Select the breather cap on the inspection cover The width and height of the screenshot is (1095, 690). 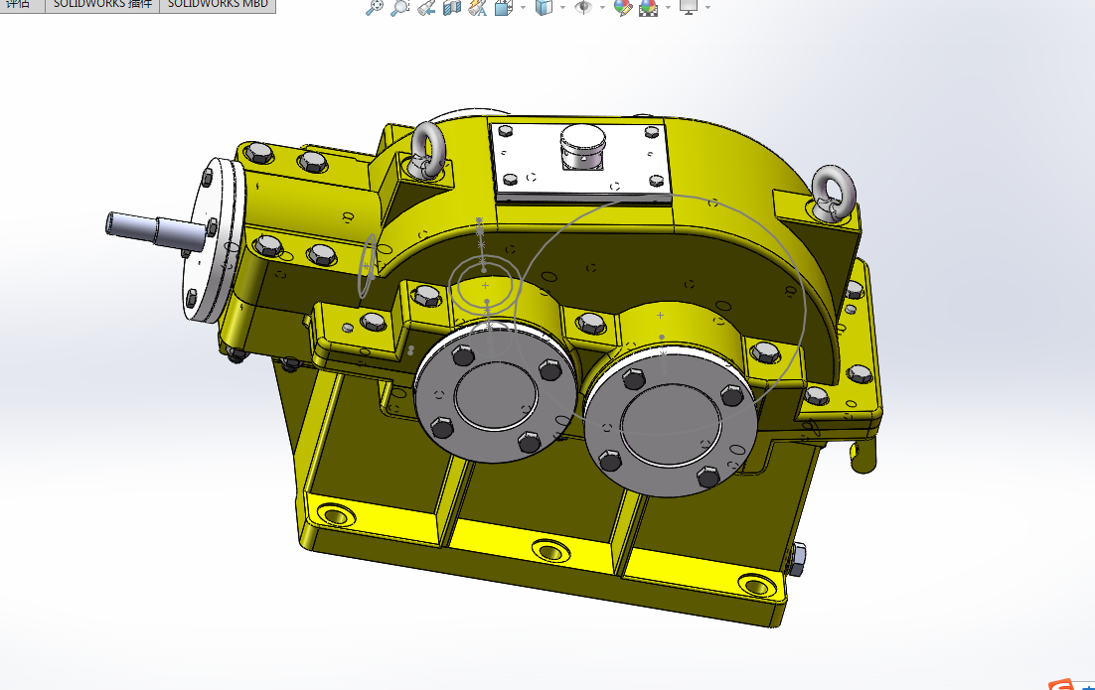[582, 147]
